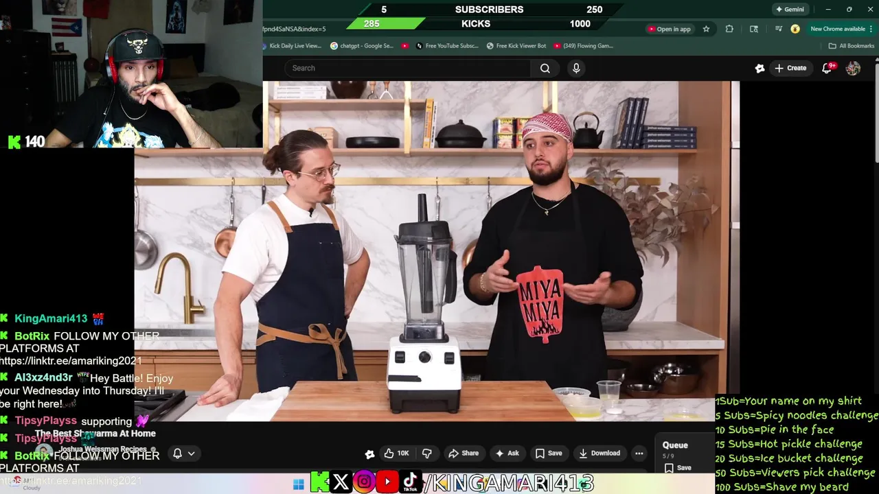Click the Ask button under video
This screenshot has height=494, width=879.
[507, 454]
